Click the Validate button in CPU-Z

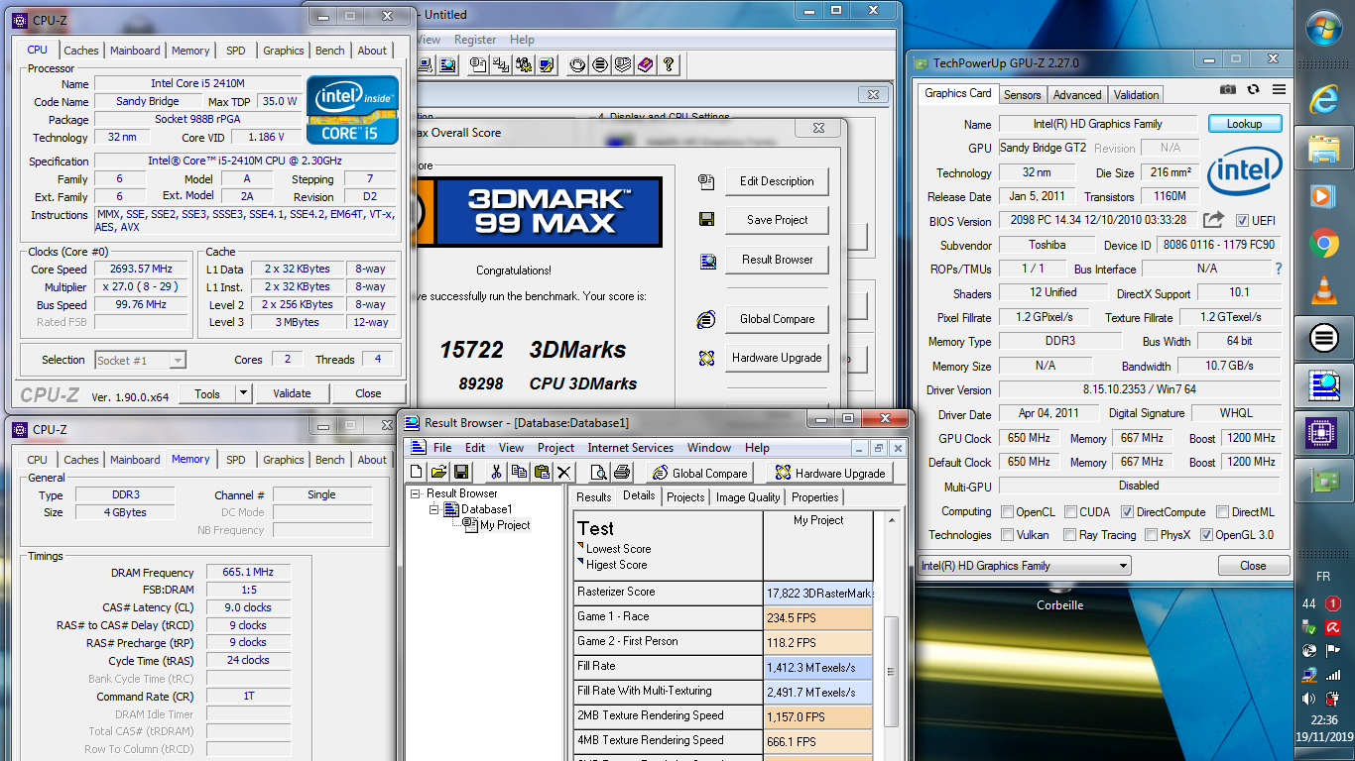click(292, 393)
